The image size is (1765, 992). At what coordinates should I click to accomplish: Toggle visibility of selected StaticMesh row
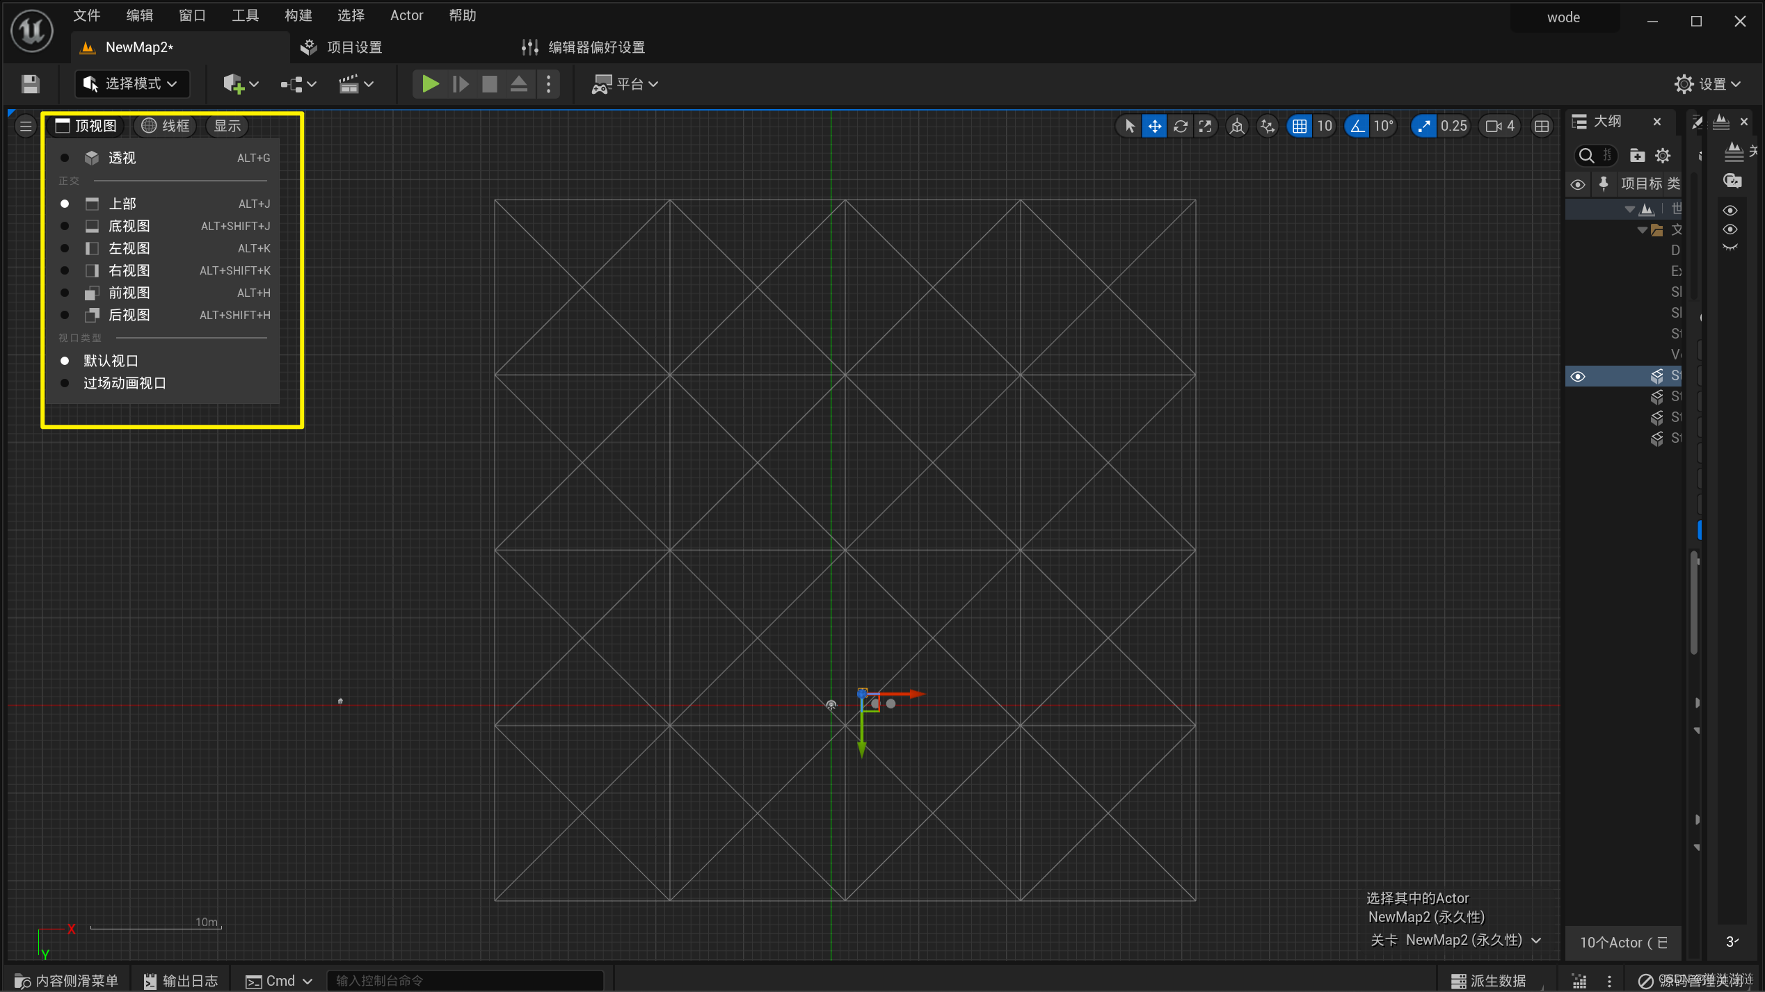[x=1577, y=376]
